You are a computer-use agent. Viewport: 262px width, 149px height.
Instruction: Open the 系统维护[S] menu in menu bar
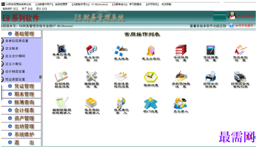[x=10, y=9]
